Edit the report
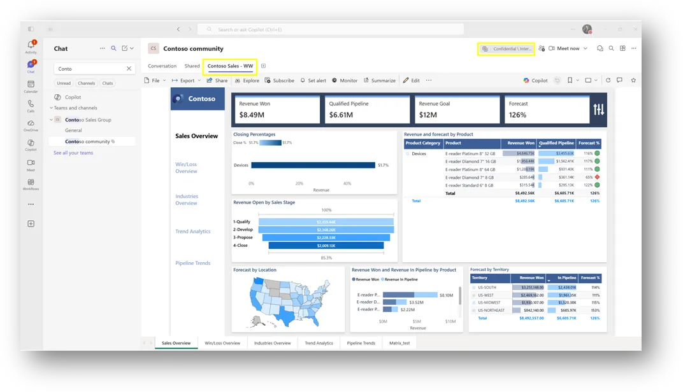Viewport: 683px width, 392px height. pos(411,80)
